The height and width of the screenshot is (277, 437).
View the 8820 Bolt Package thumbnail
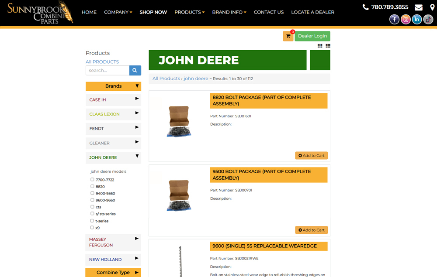click(x=179, y=121)
